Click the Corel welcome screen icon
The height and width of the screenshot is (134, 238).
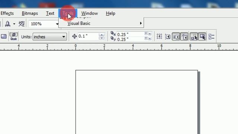tap(22, 24)
